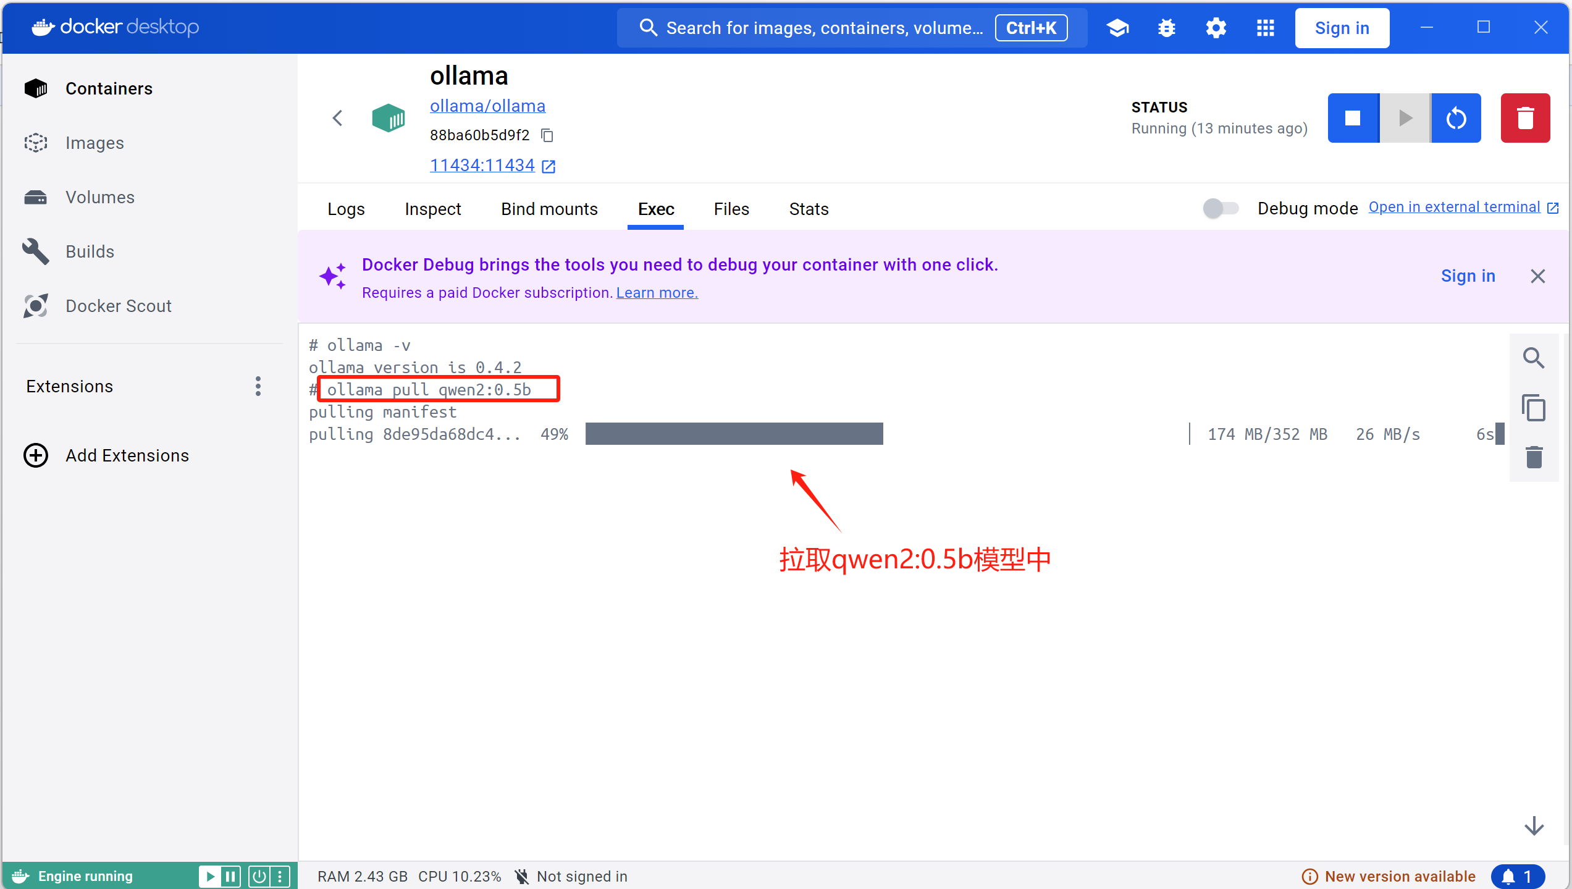Pause the Docker engine
Image resolution: width=1572 pixels, height=889 pixels.
[230, 876]
